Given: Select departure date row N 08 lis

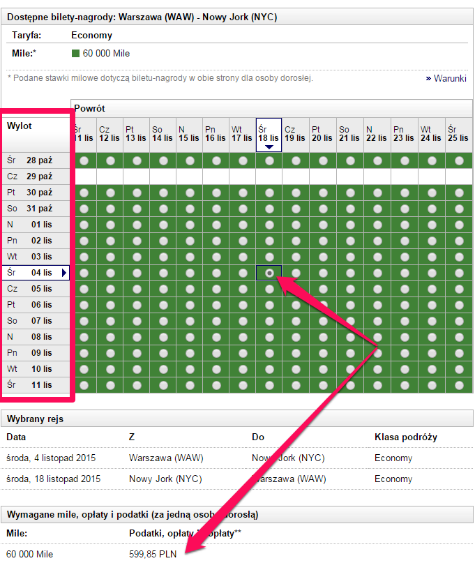Looking at the screenshot, I should coord(36,337).
